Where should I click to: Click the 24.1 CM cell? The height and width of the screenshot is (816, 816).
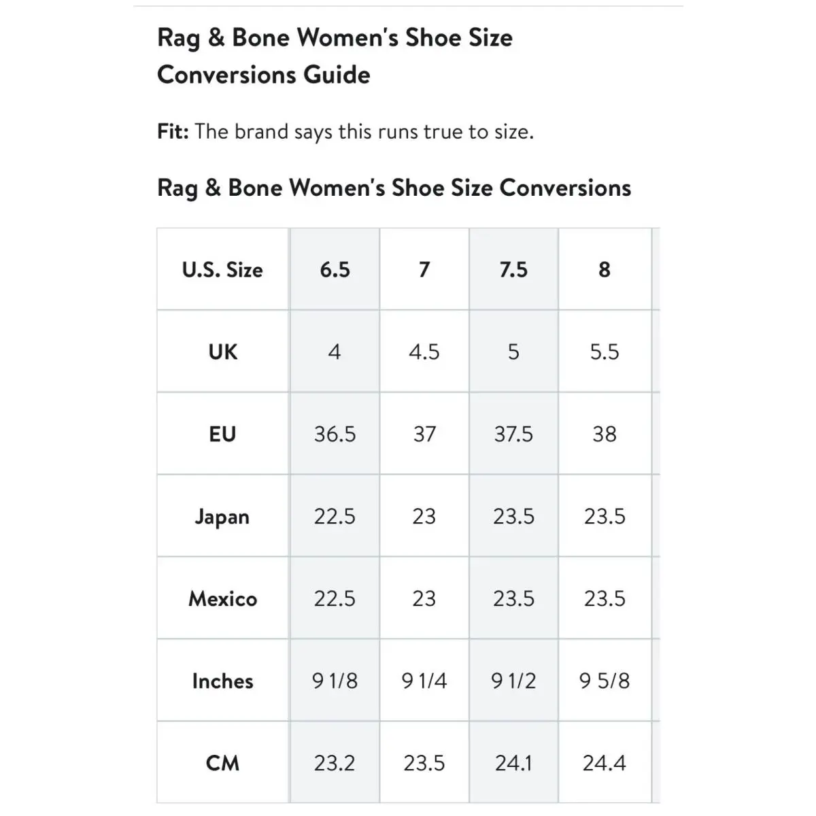pyautogui.click(x=513, y=763)
